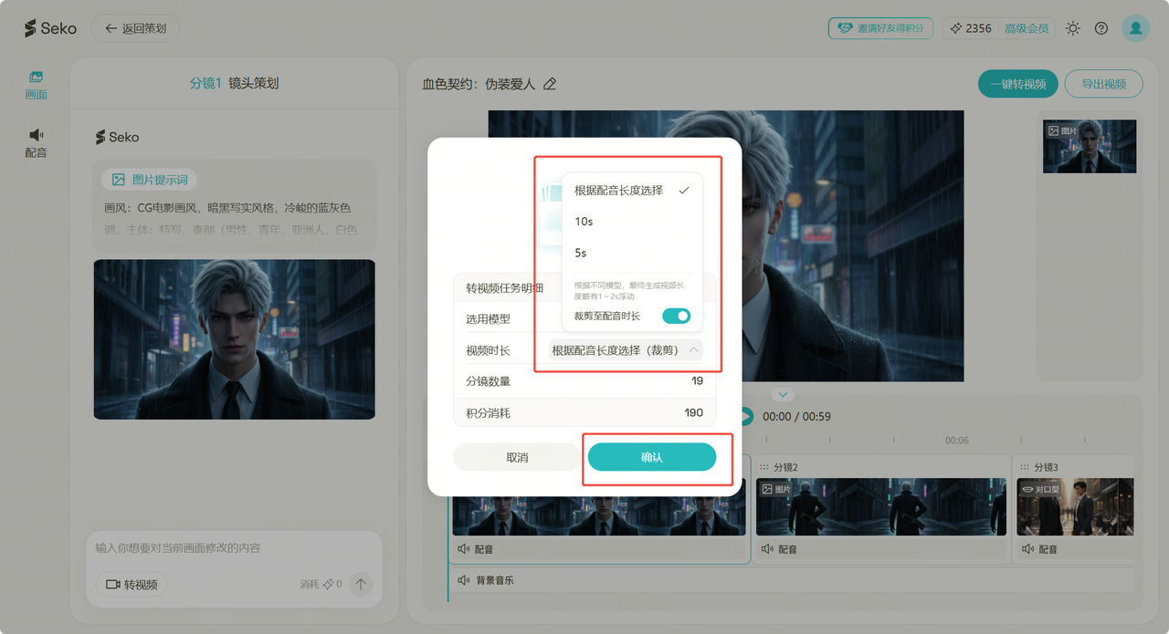Click the 一键转视频 button
1169x634 pixels.
(x=1017, y=84)
